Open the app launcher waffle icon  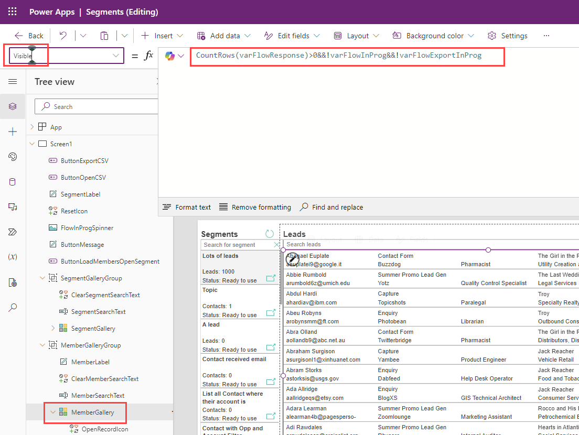[x=12, y=12]
